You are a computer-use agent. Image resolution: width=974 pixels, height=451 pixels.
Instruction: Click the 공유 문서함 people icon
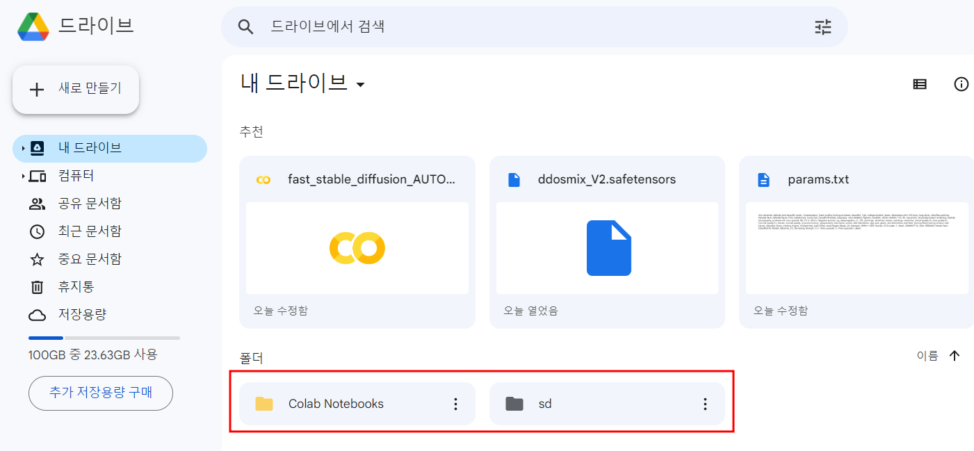pyautogui.click(x=37, y=204)
